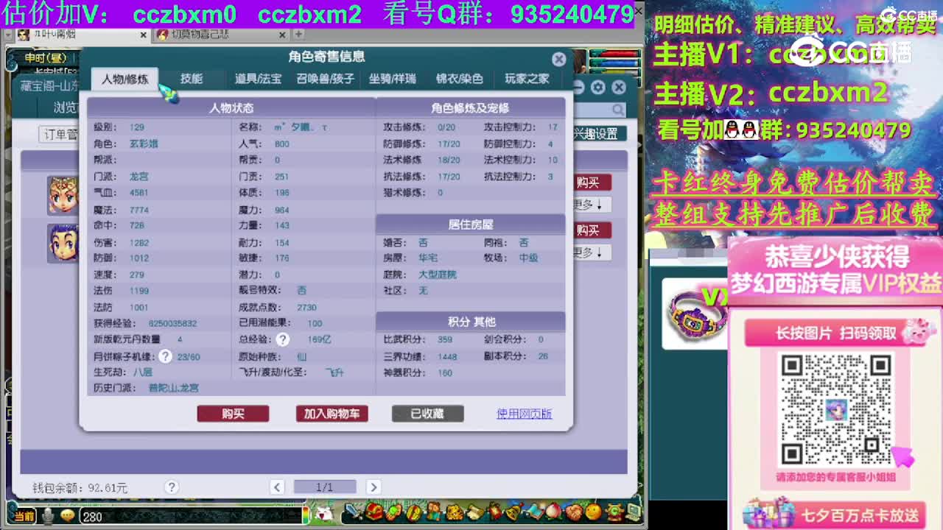Click the white pet face icon
This screenshot has height=530, width=943.
[324, 513]
